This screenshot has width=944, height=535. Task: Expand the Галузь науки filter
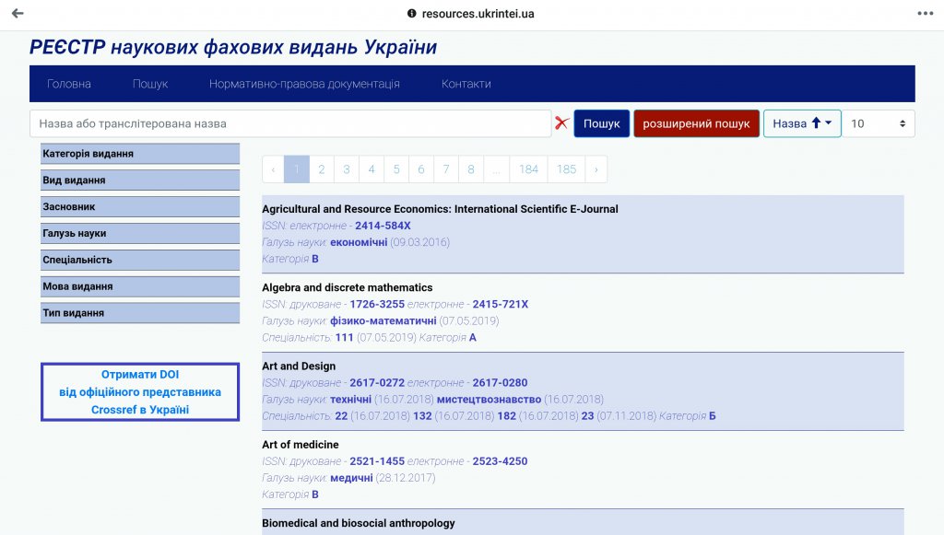(x=140, y=234)
